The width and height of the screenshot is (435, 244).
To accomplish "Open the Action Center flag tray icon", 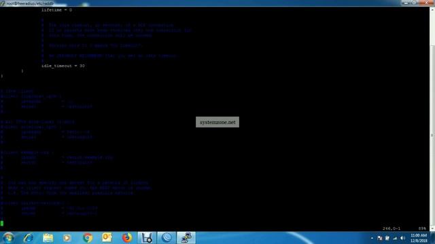I will click(x=380, y=238).
